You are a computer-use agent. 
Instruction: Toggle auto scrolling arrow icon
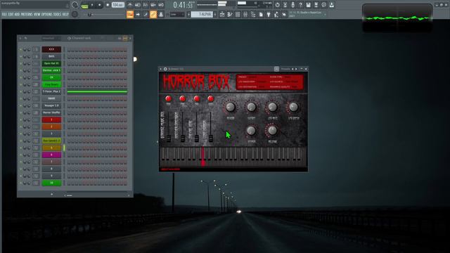click(138, 14)
